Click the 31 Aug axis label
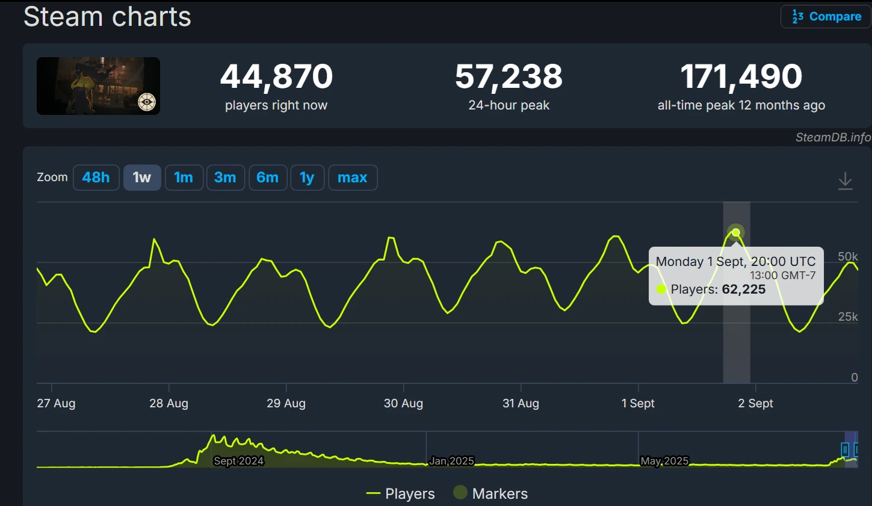 (x=521, y=403)
